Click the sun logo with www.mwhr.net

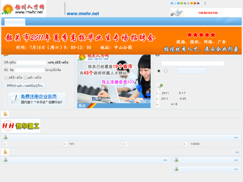[24, 9]
